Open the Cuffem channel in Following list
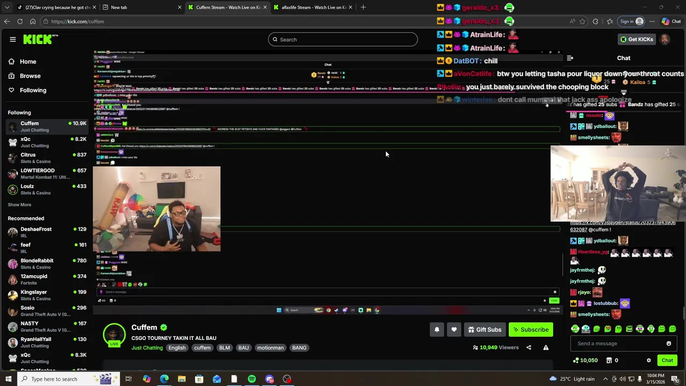686x386 pixels. (47, 126)
